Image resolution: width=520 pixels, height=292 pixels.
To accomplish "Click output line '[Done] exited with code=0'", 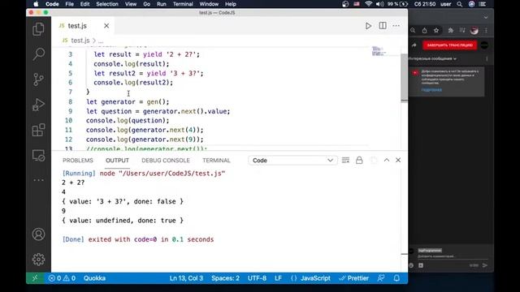I will click(138, 239).
